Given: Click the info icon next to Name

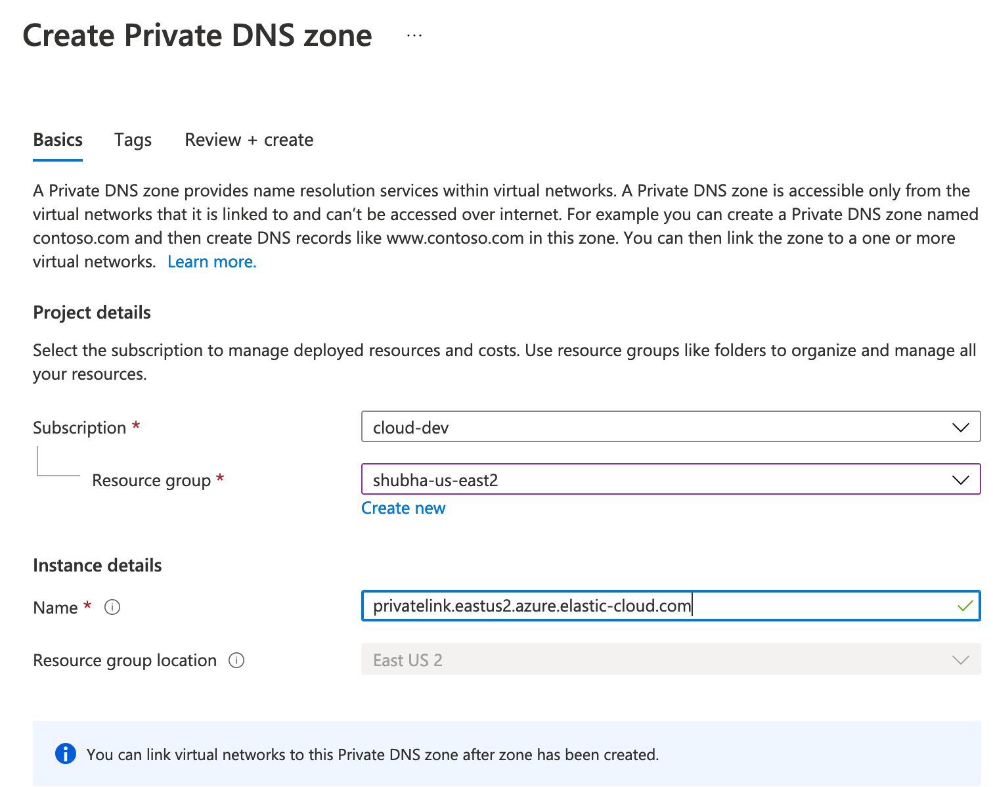Looking at the screenshot, I should (112, 607).
